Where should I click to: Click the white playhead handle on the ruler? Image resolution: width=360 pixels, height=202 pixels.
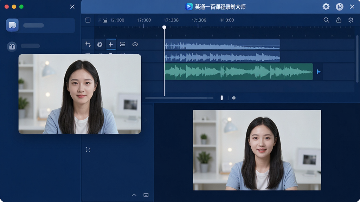click(164, 27)
